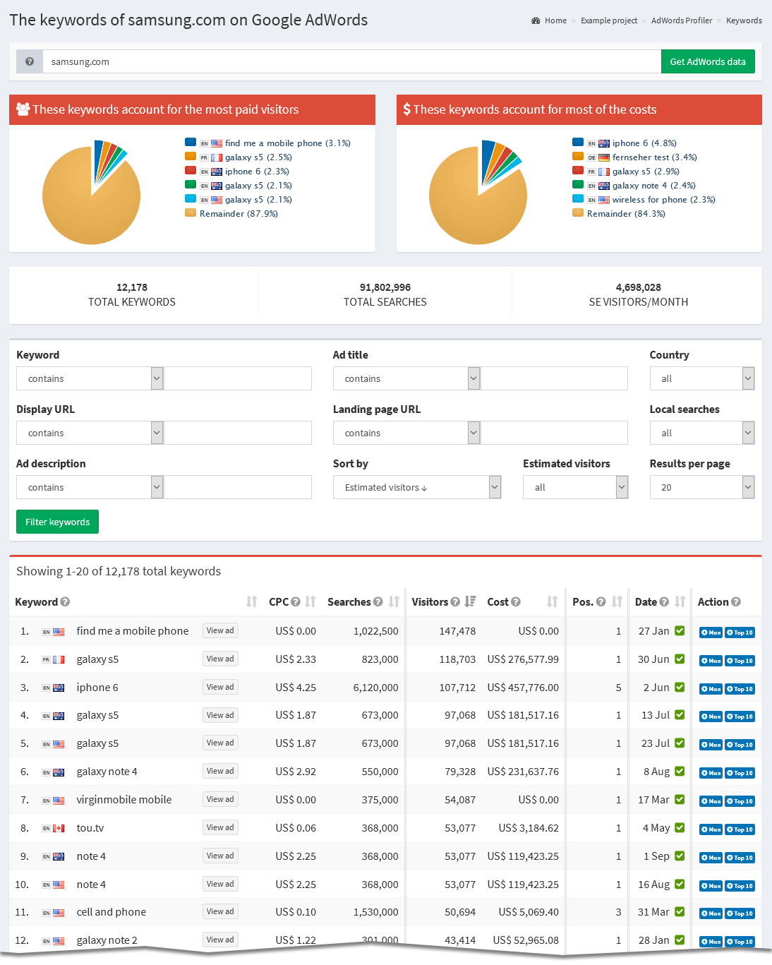Click the green checkmark next to 27 Jan date

(x=678, y=630)
